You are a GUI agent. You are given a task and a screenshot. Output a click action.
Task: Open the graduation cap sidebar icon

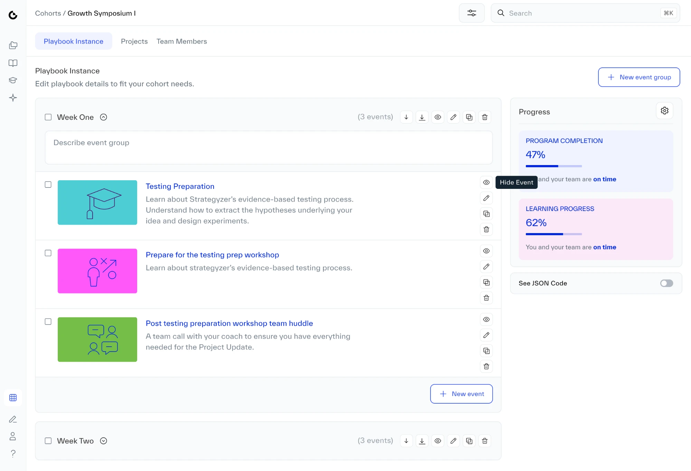tap(13, 80)
